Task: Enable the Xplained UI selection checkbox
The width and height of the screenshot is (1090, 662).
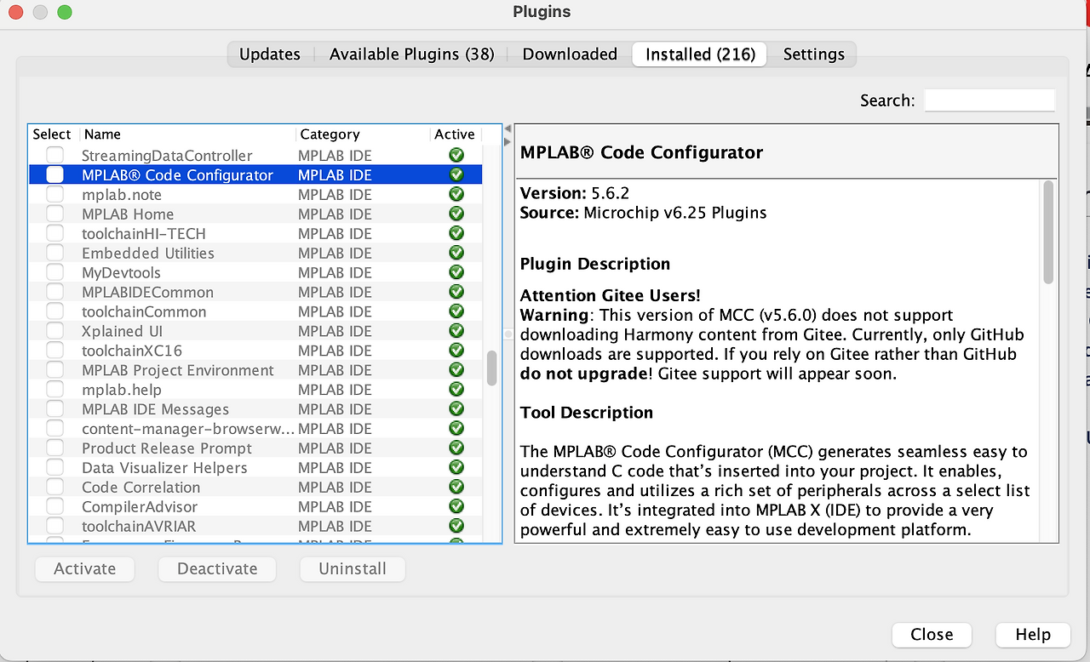Action: click(x=54, y=331)
